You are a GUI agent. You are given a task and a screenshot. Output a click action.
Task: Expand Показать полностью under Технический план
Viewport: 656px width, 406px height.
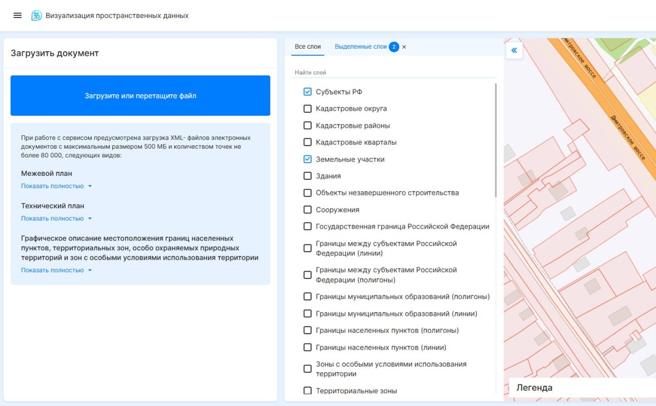(56, 218)
